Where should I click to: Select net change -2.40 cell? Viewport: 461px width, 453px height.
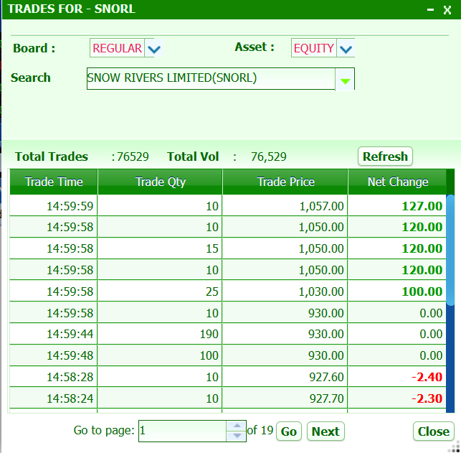[397, 377]
